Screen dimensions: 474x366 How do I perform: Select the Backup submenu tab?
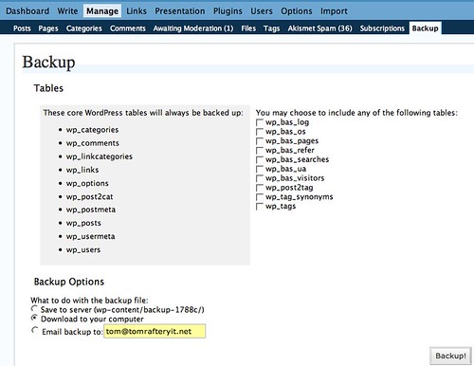pyautogui.click(x=425, y=27)
